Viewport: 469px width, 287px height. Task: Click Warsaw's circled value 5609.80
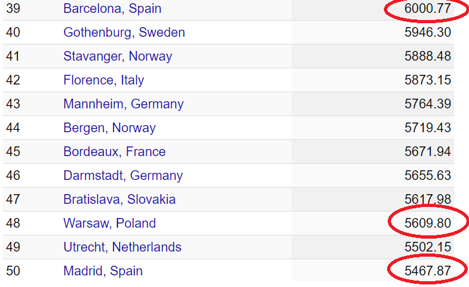click(x=427, y=224)
